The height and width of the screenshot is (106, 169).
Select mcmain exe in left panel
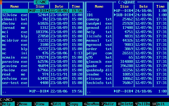pos(15,57)
